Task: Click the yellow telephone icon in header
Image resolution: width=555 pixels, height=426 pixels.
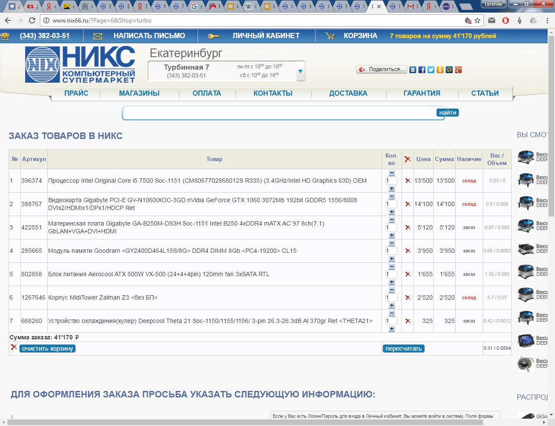Action: tap(5, 36)
